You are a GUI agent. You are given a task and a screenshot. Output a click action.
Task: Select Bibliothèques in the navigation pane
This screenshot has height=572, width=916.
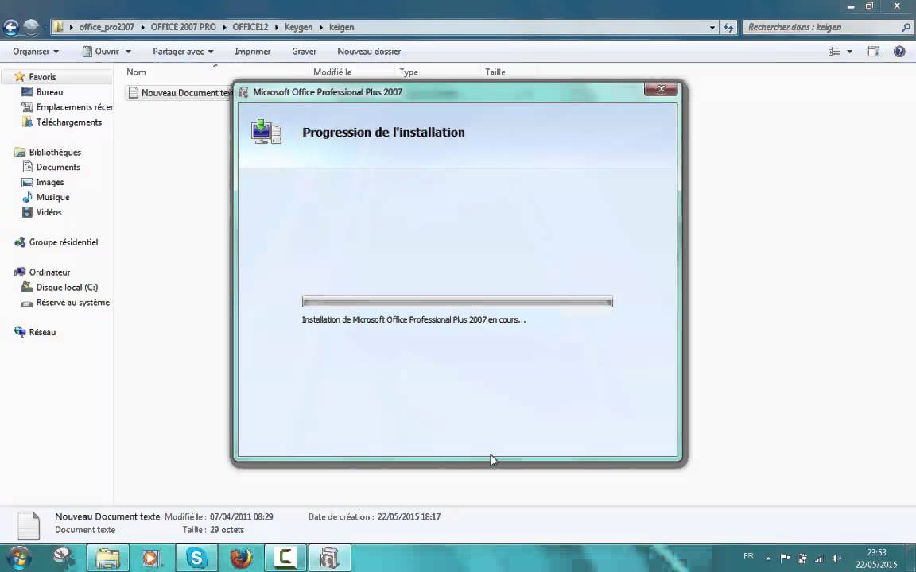[54, 153]
